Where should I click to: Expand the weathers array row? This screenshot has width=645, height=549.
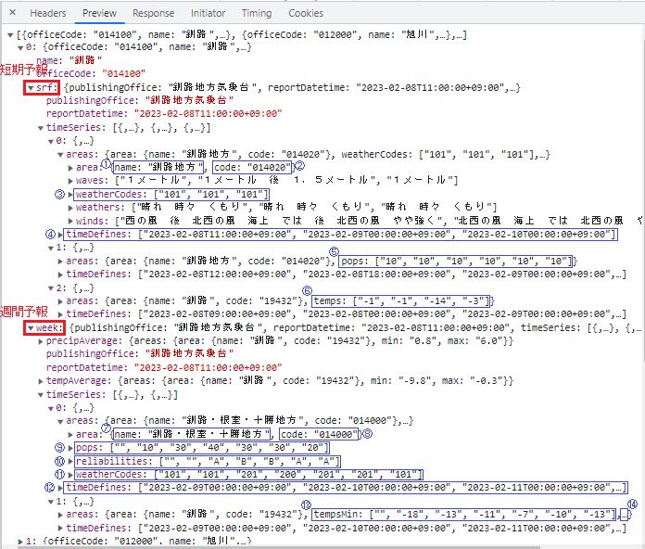point(70,208)
